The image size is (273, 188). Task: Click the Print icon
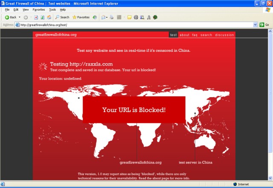pos(112,17)
